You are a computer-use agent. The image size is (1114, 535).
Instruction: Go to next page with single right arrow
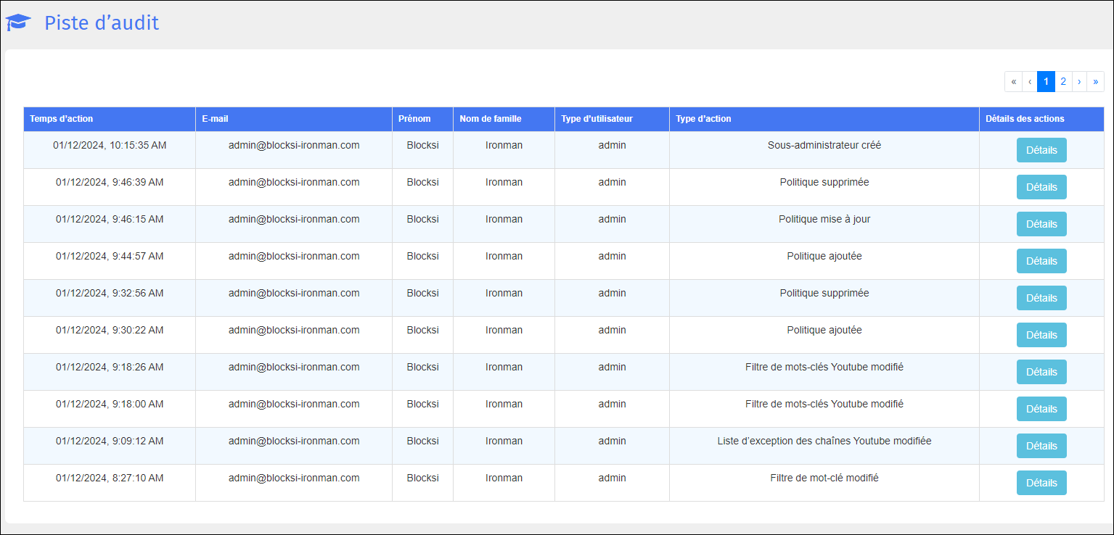[x=1079, y=82]
